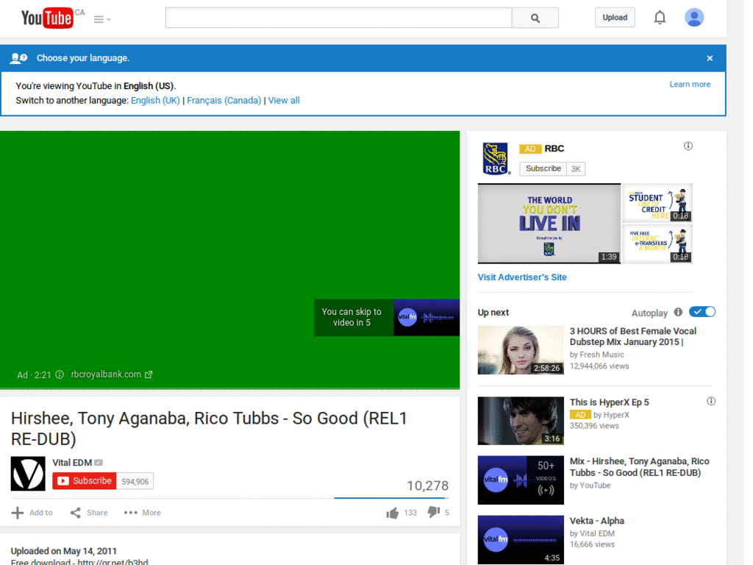753x565 pixels.
Task: Open the Autoplay info icon
Action: [x=678, y=312]
